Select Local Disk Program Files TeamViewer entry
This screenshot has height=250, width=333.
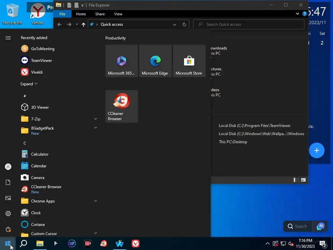pos(255,126)
